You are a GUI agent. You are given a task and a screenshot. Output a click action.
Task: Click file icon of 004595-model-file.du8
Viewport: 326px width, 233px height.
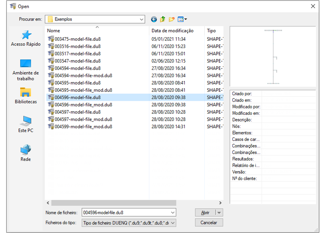click(51, 83)
